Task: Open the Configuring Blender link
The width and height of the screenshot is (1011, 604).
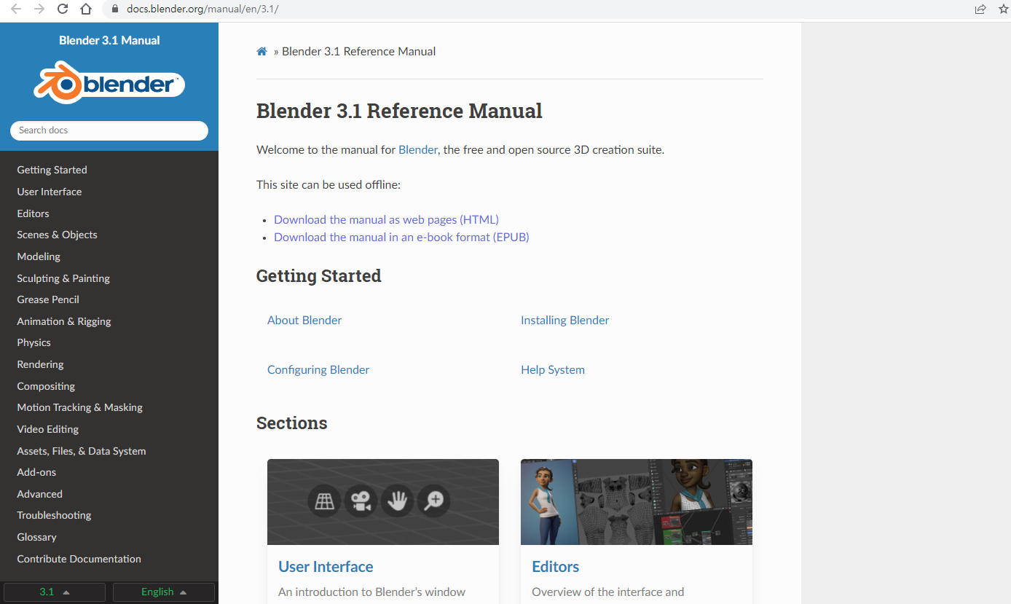Action: [x=318, y=369]
